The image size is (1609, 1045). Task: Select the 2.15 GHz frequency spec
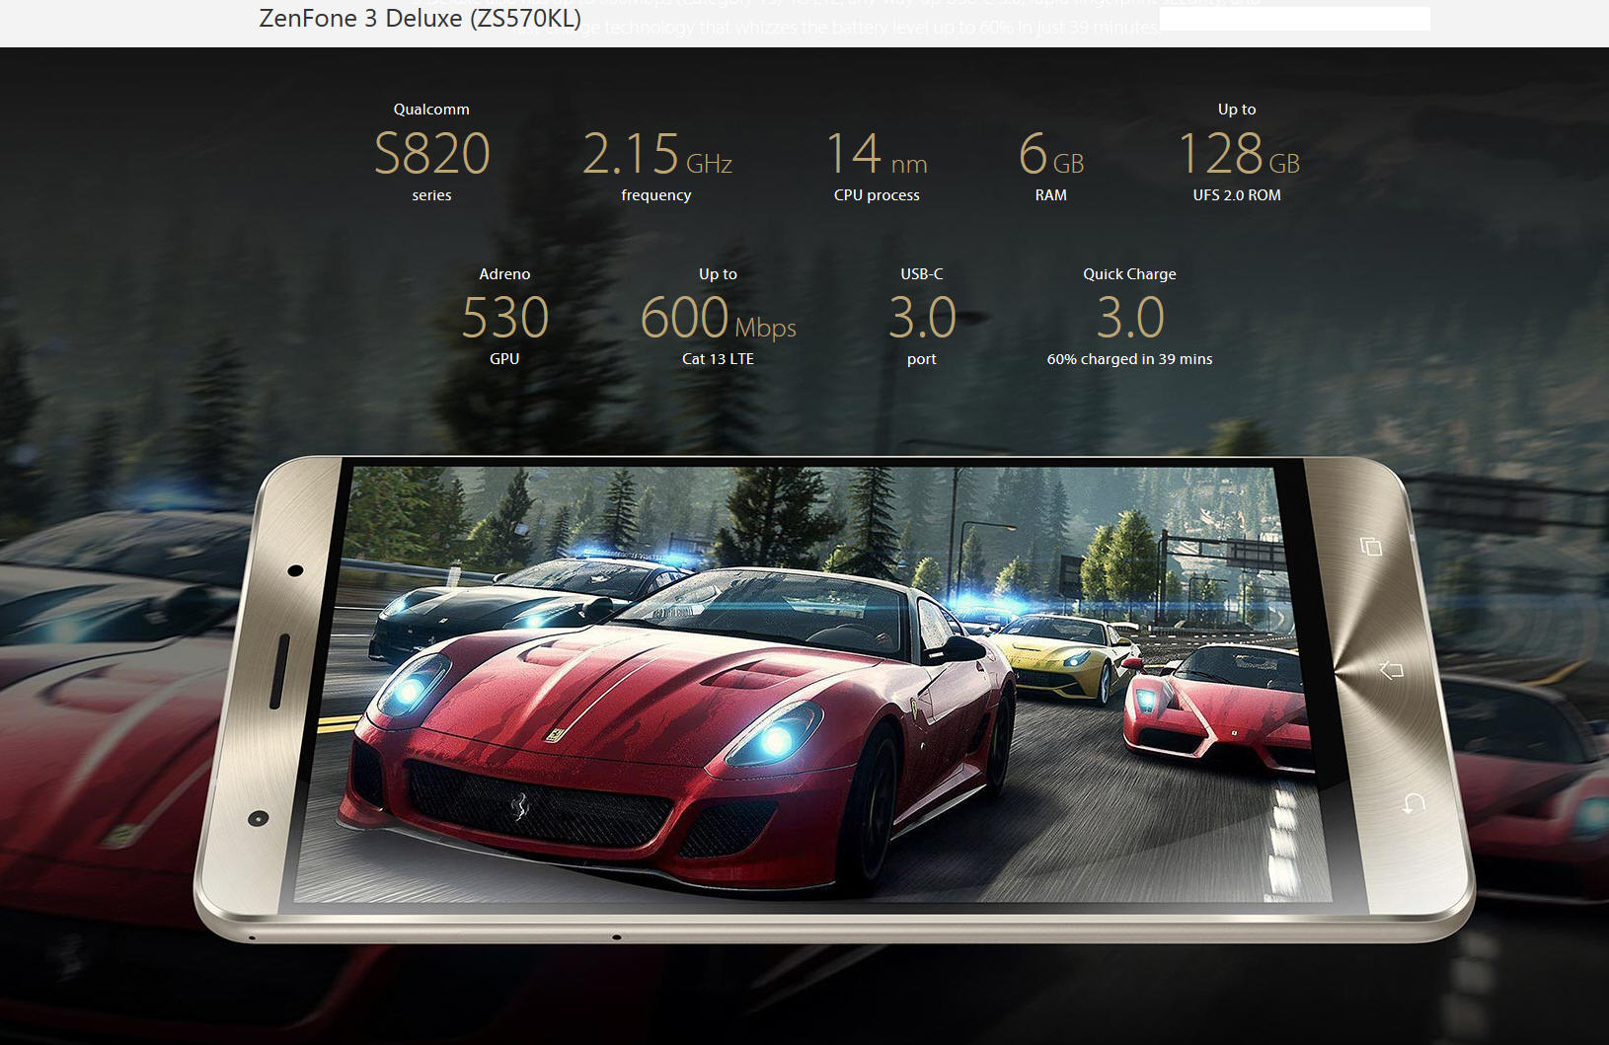(656, 155)
